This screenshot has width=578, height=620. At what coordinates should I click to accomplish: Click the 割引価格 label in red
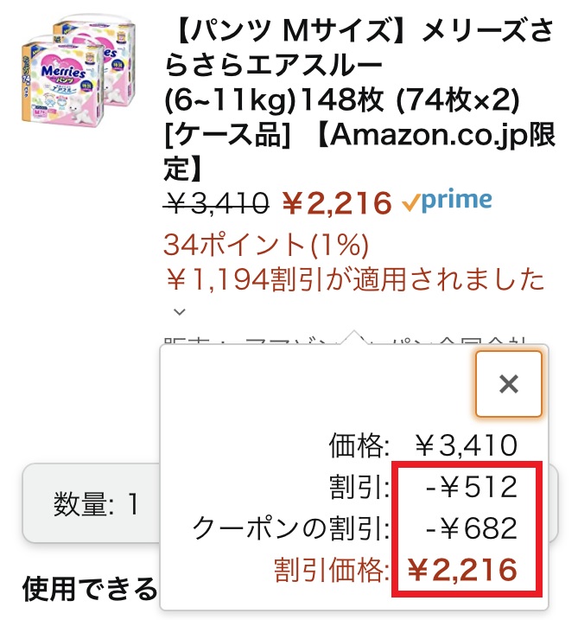click(332, 570)
